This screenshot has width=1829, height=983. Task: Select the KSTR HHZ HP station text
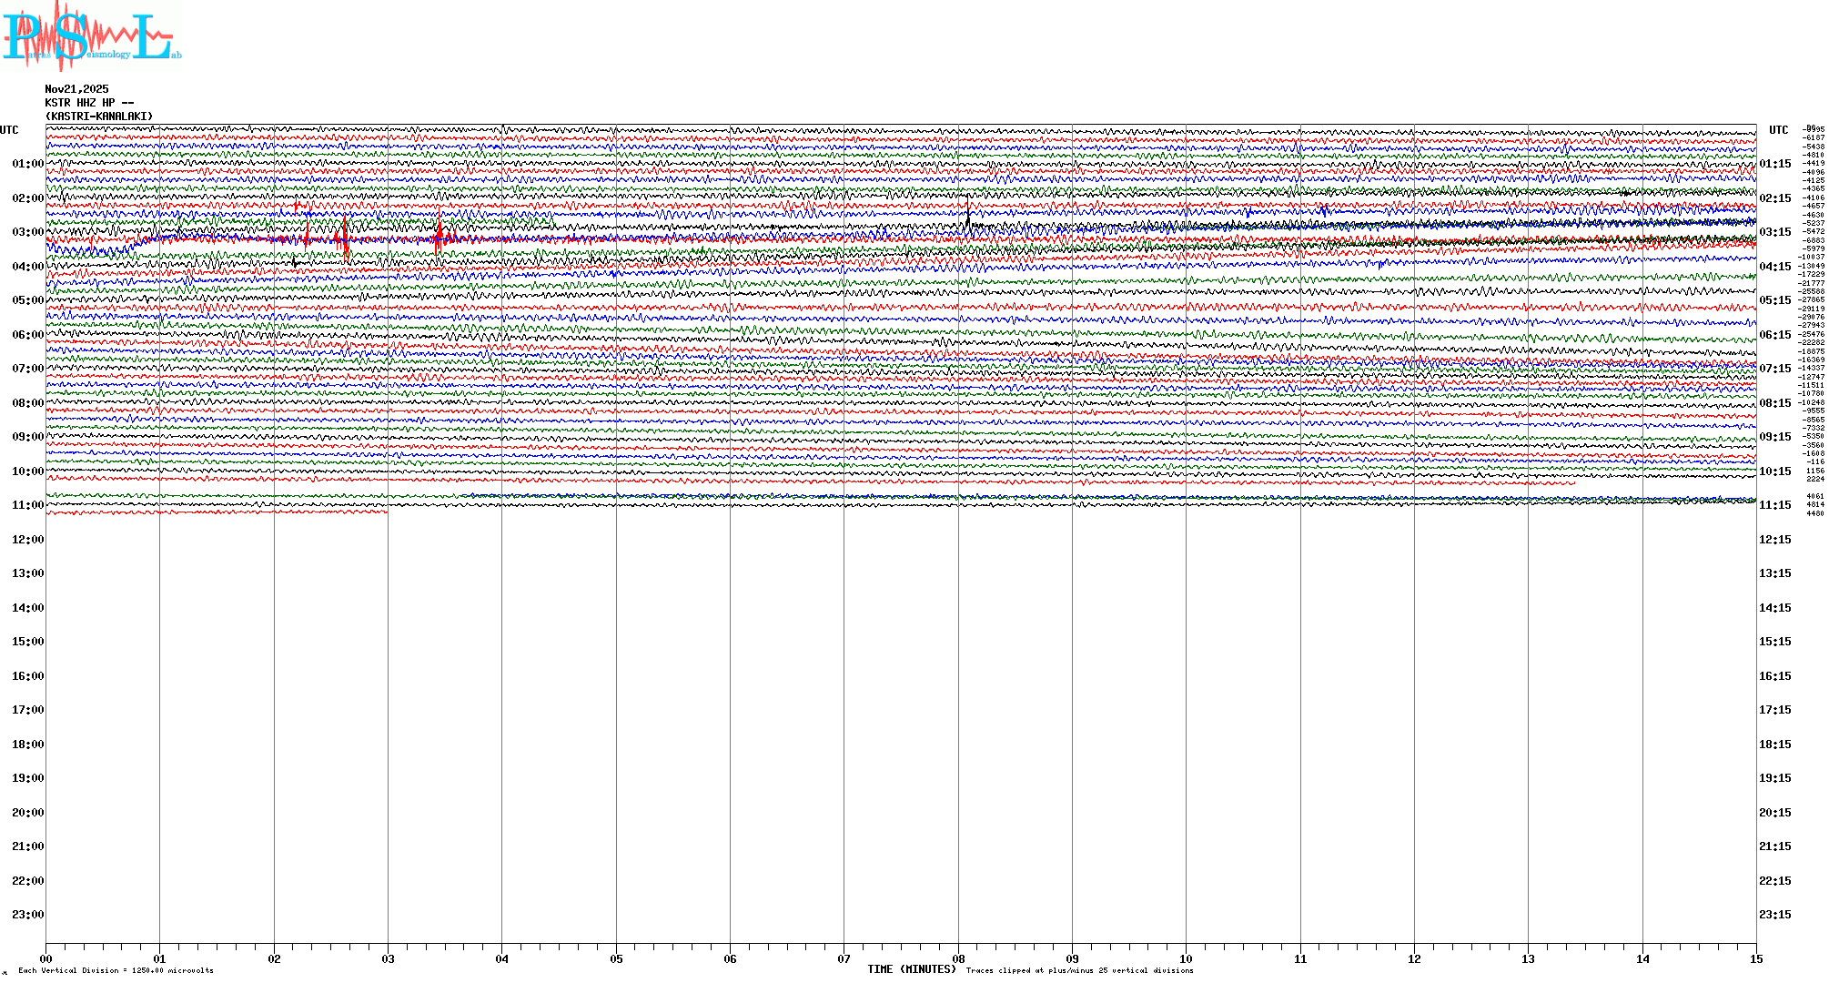click(x=89, y=103)
